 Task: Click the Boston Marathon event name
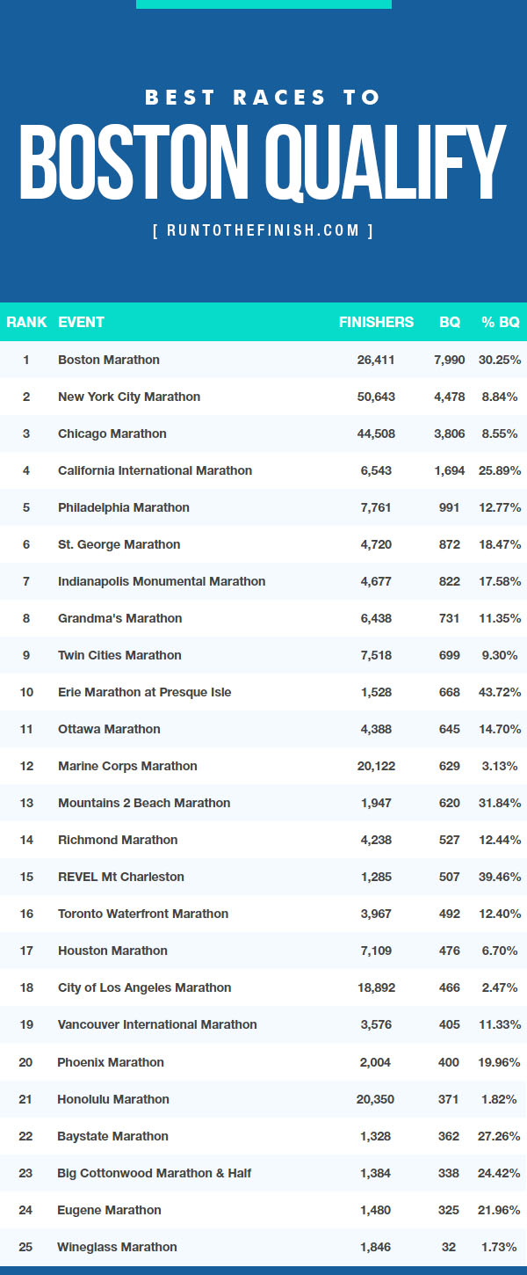click(109, 360)
